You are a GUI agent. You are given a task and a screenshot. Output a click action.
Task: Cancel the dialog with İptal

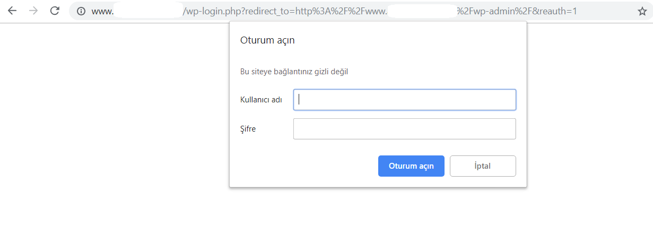point(483,166)
